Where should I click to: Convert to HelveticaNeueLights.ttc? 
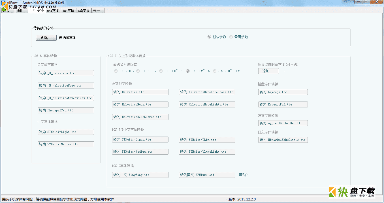tap(207, 104)
